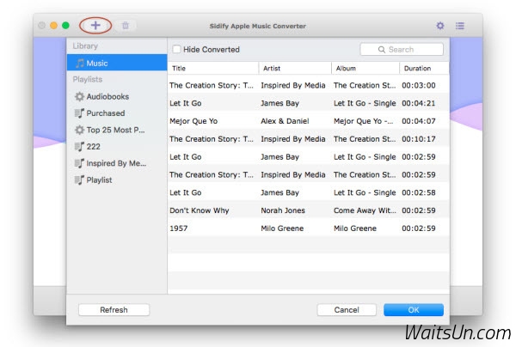Toggle the Hide Converted checkbox
This screenshot has width=516, height=347.
click(x=176, y=49)
